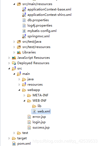Image resolution: width=100 pixels, height=146 pixels.
Task: Select log4j.properties file name
Action: click(x=40, y=25)
